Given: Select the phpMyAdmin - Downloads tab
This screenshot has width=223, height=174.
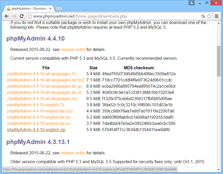Looking at the screenshot, I should pyautogui.click(x=29, y=9).
